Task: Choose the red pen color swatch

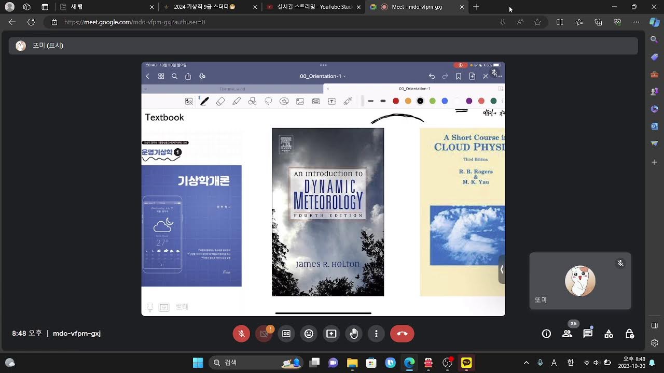Action: pyautogui.click(x=396, y=101)
